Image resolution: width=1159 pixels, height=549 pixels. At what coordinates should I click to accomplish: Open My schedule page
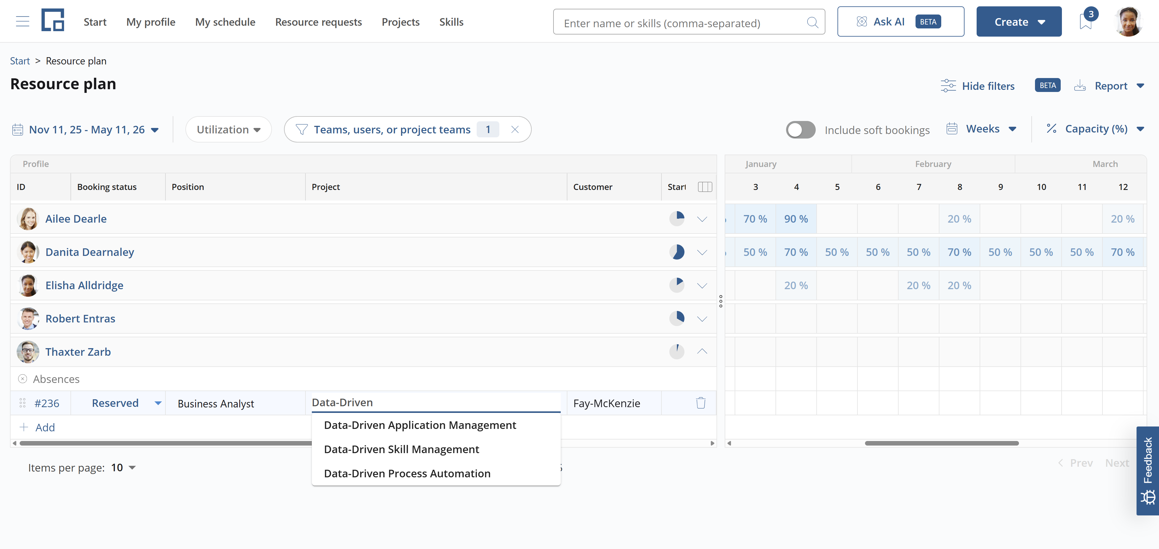[225, 21]
